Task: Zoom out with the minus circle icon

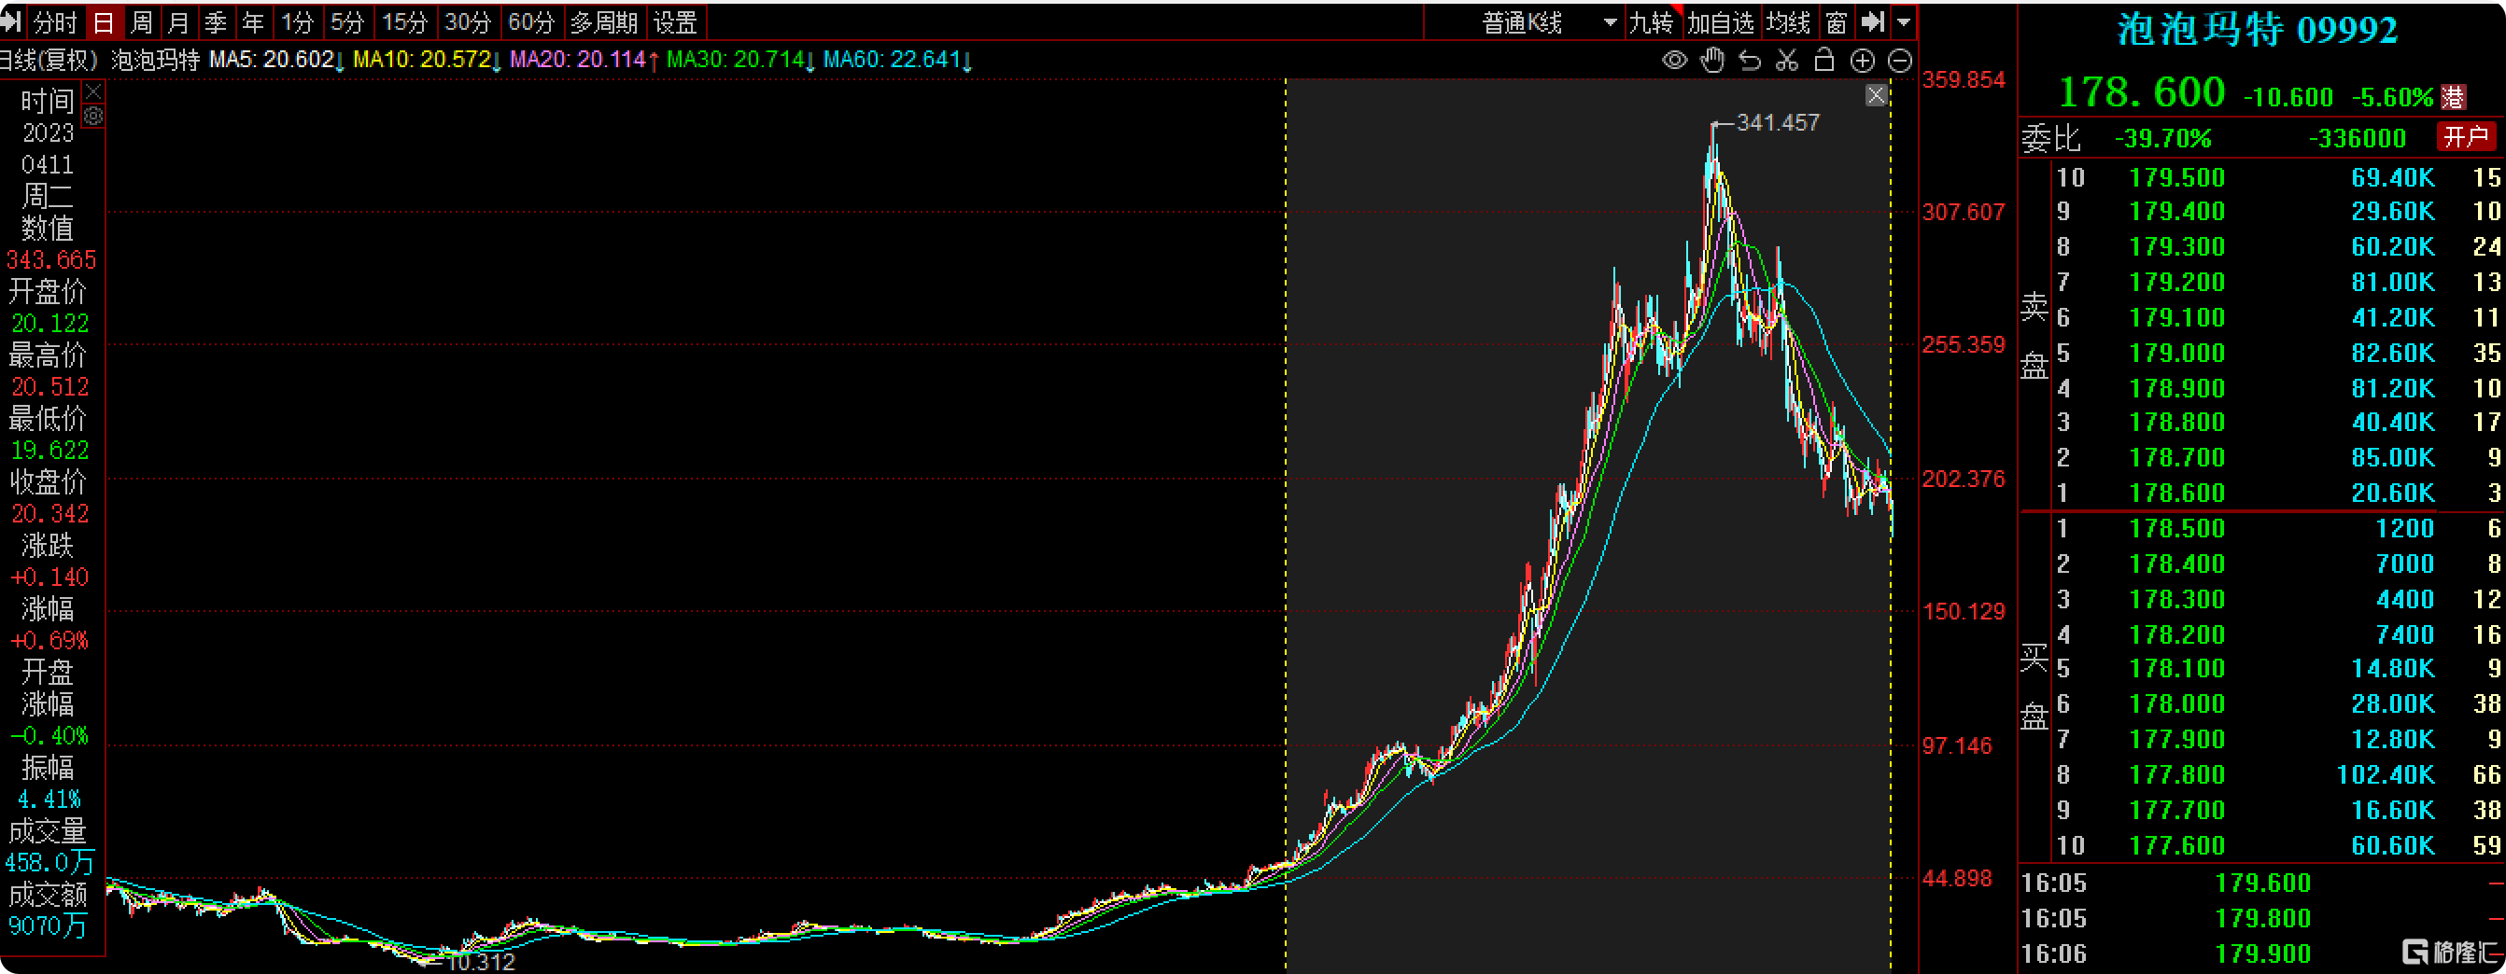Action: click(x=1900, y=62)
